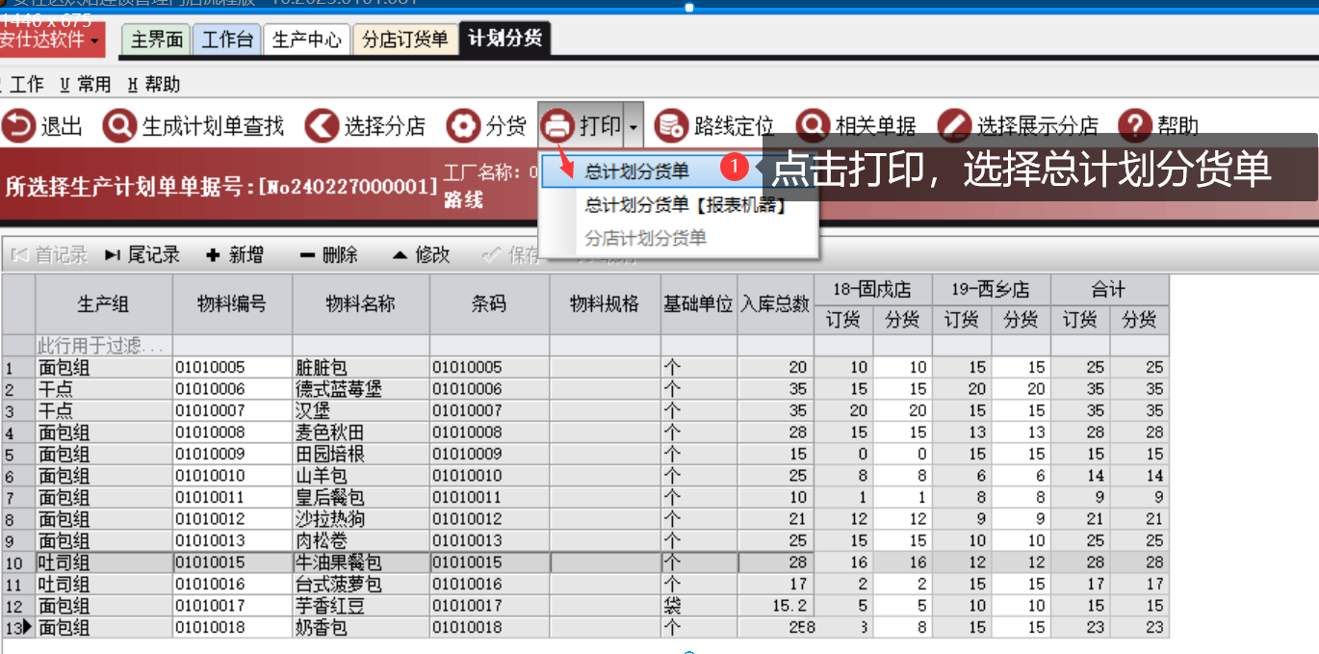
Task: Select the 奶香包 cell
Action: point(361,627)
